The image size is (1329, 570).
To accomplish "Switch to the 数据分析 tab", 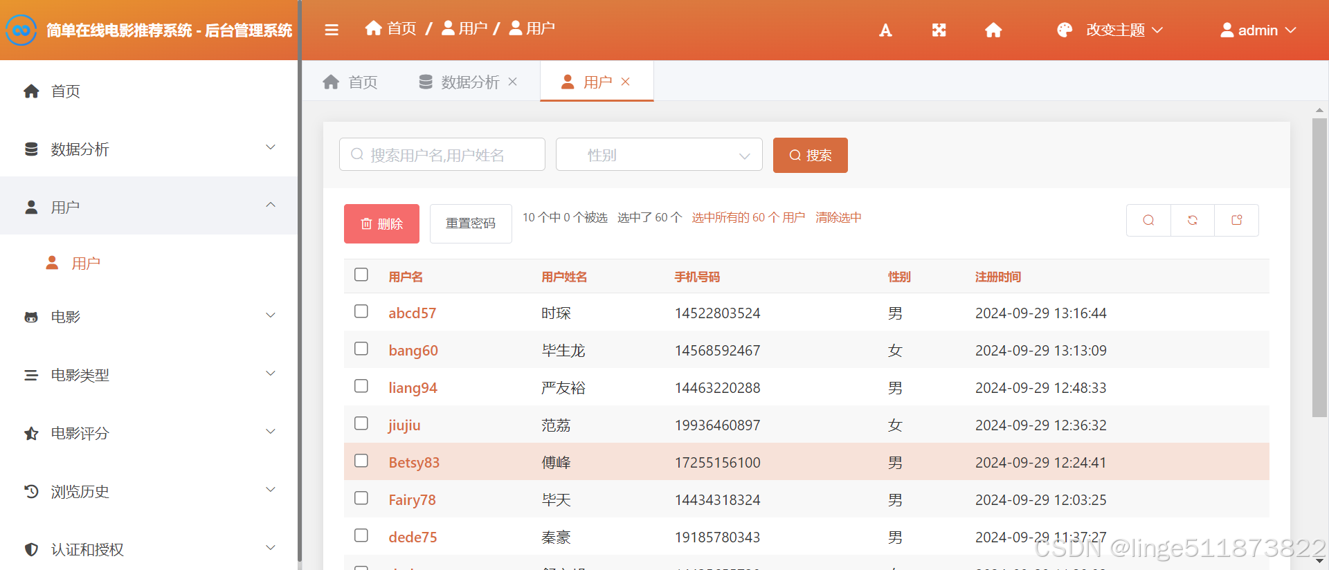I will 469,82.
